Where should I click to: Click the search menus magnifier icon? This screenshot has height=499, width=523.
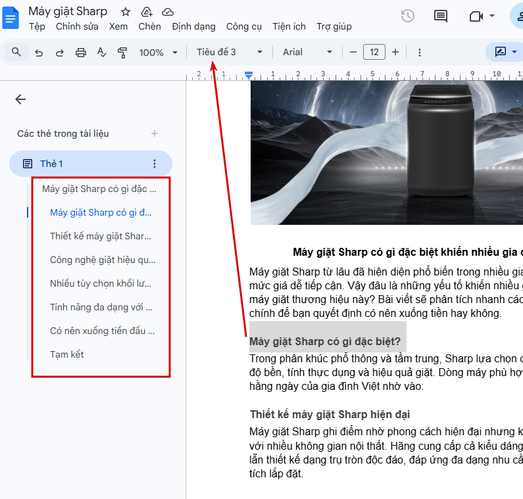pos(16,52)
